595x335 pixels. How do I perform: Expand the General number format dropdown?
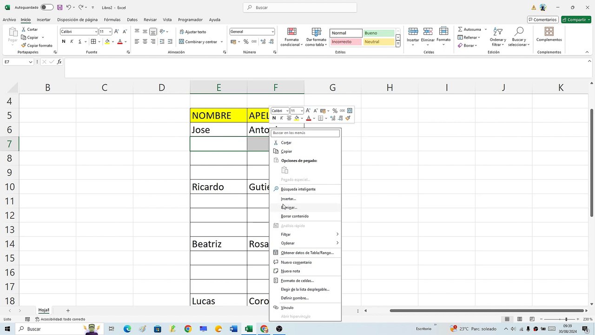273,32
